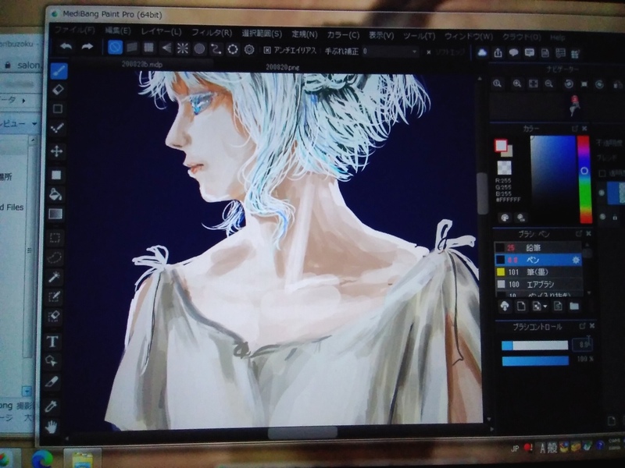Select the エアブラシ brush
Image resolution: width=625 pixels, height=468 pixels.
[537, 284]
